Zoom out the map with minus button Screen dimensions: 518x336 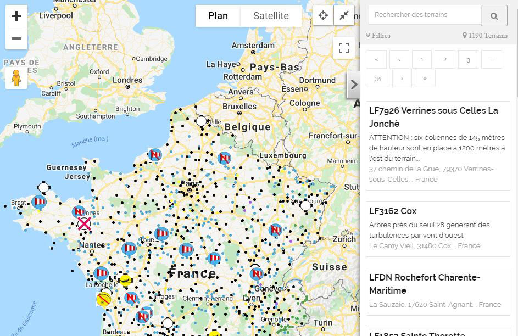(16, 38)
